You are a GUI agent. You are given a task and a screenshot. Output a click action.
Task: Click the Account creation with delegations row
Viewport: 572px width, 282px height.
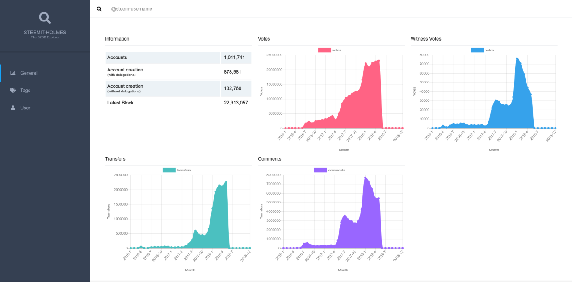point(178,72)
